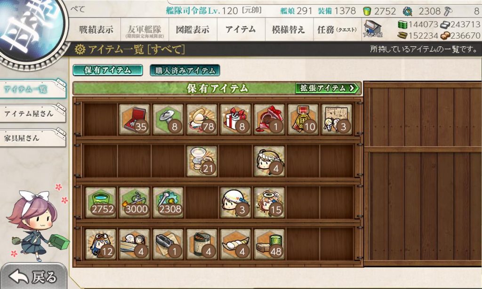The height and width of the screenshot is (289, 482).
Task: Click the 模様替え menu button
Action: click(x=289, y=30)
